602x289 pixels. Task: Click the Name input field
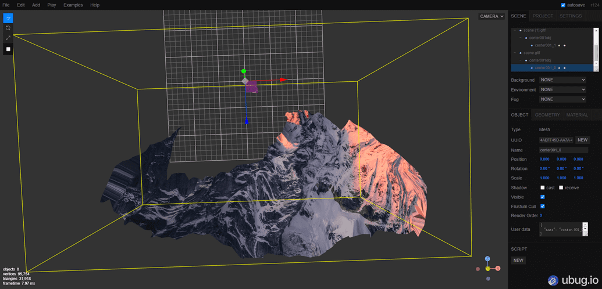(x=564, y=150)
